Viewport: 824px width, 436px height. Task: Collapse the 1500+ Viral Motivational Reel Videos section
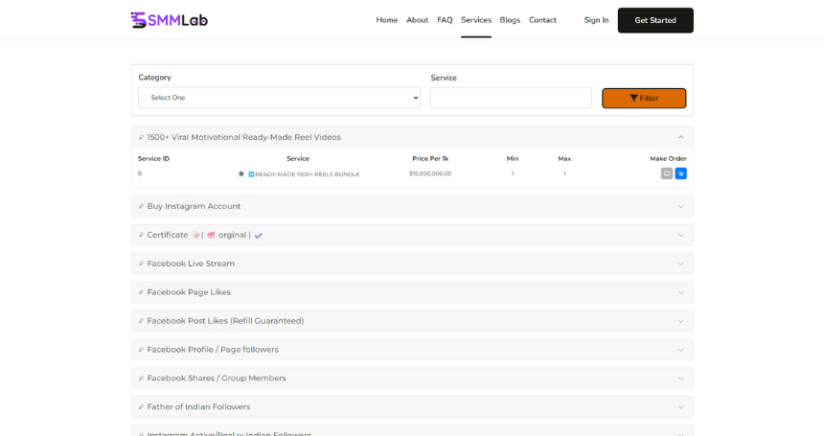(x=680, y=137)
